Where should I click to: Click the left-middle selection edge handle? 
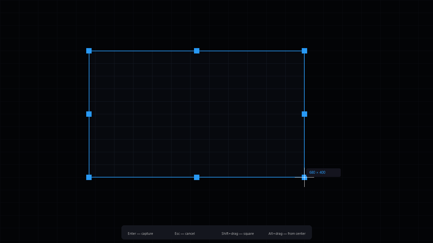(x=89, y=114)
